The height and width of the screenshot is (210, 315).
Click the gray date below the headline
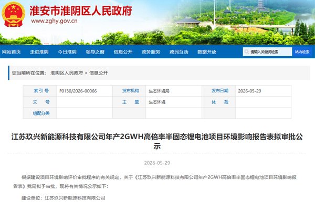coord(157,163)
